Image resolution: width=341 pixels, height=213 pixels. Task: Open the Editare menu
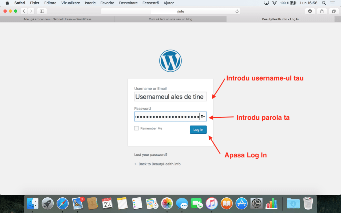coord(50,3)
